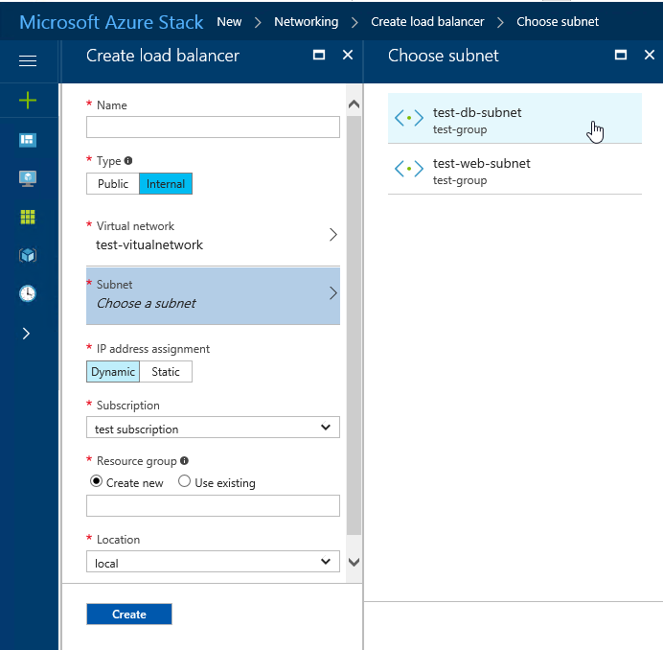Select Use existing resource group radio
This screenshot has width=663, height=650.
pyautogui.click(x=184, y=481)
